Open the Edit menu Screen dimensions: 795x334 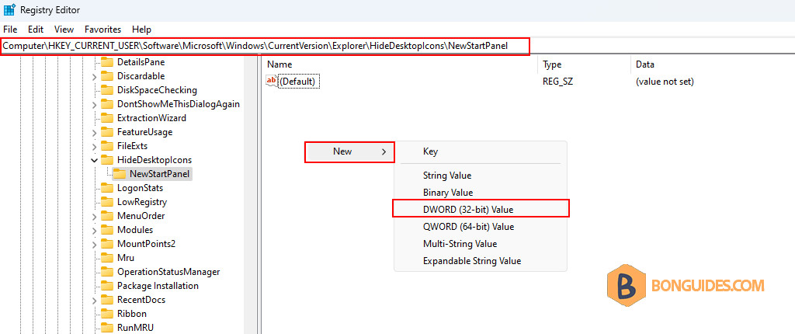tap(36, 30)
